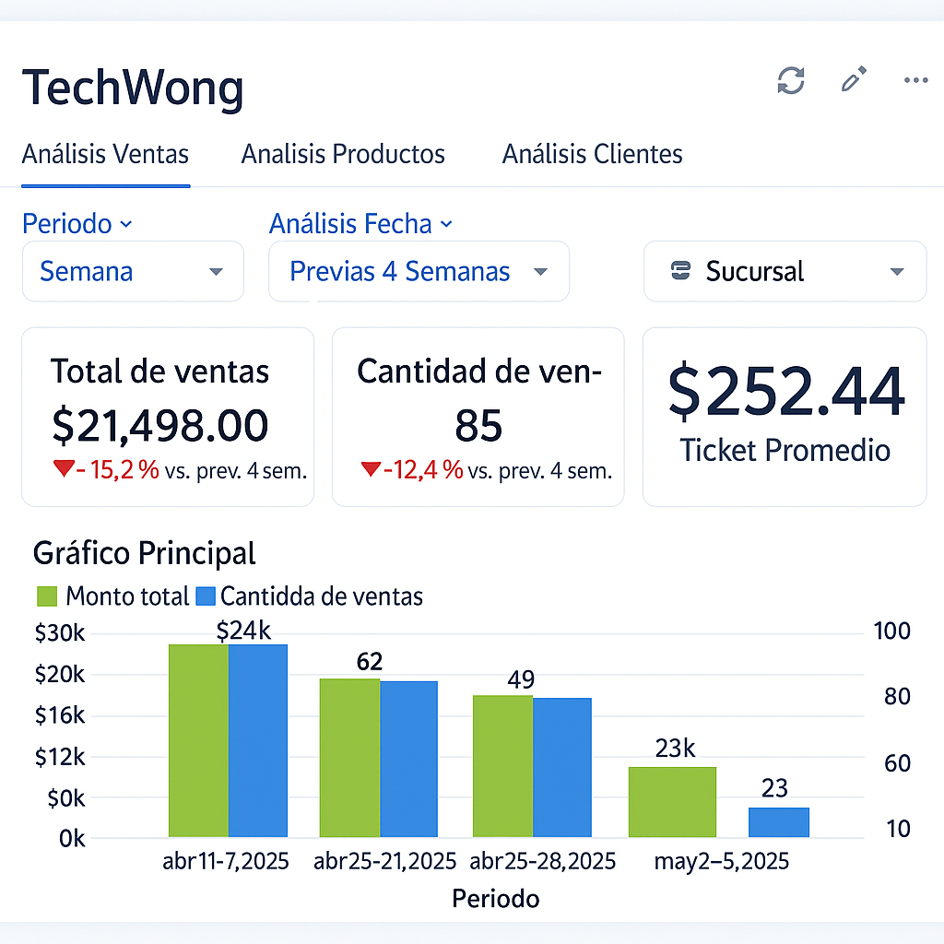Click the refresh dashboard icon
This screenshot has height=944, width=944.
790,81
